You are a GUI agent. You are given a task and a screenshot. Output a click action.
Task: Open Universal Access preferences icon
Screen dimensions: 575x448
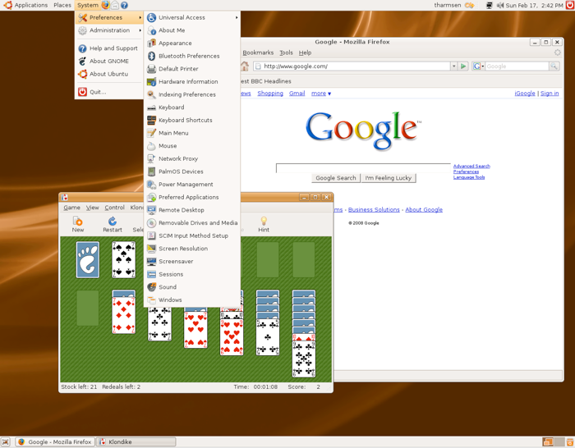coord(151,17)
